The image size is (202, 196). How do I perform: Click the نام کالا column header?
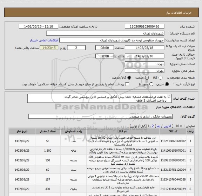123,132
